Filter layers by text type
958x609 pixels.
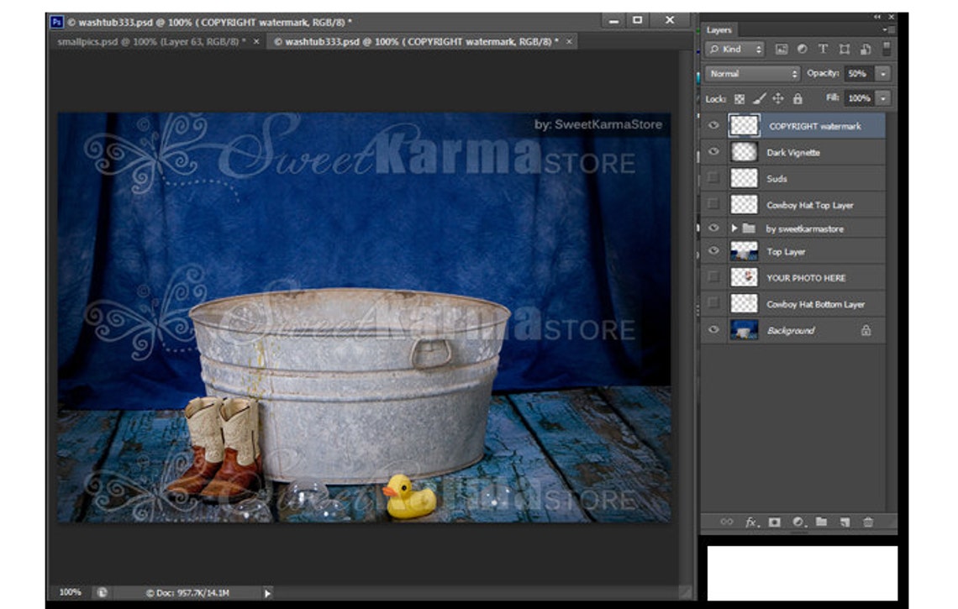(823, 49)
